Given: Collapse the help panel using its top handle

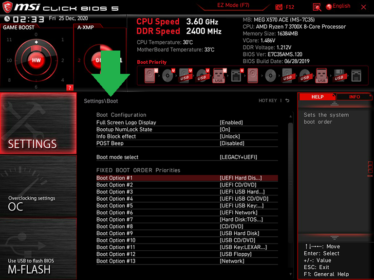Looking at the screenshot, I should click(334, 104).
